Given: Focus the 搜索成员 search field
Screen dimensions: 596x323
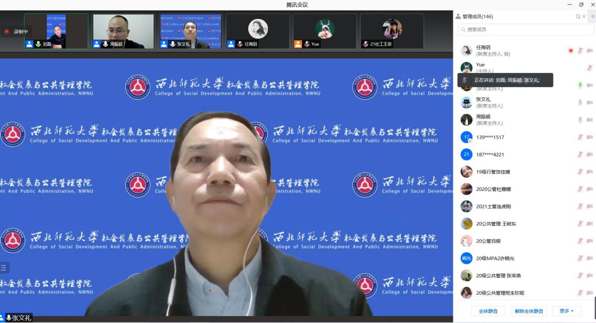Looking at the screenshot, I should [525, 29].
